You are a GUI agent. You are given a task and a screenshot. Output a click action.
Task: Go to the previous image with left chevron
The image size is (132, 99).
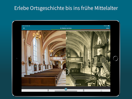pyautogui.click(x=24, y=40)
